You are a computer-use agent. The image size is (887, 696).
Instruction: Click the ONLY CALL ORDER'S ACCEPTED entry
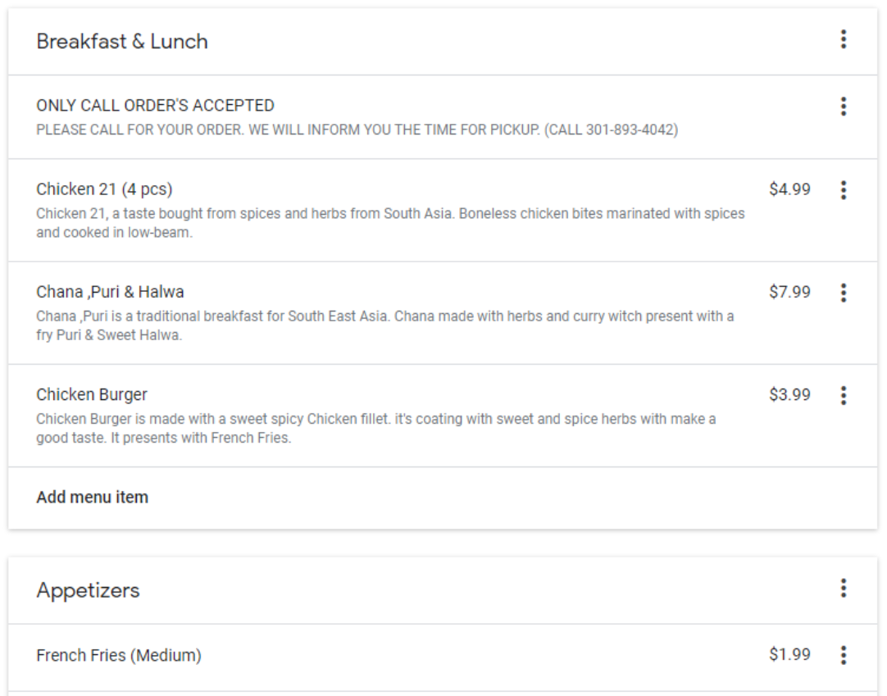pos(155,106)
